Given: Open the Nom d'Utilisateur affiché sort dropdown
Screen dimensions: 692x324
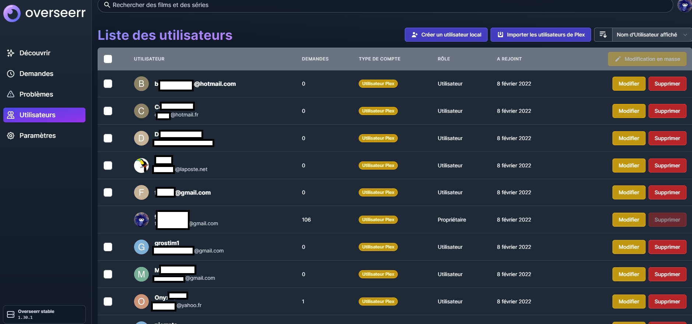Looking at the screenshot, I should tap(651, 35).
